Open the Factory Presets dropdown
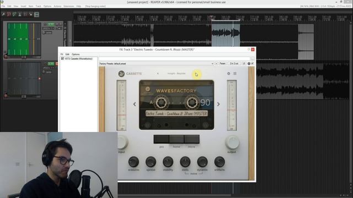This screenshot has width=353, height=198. (212, 64)
